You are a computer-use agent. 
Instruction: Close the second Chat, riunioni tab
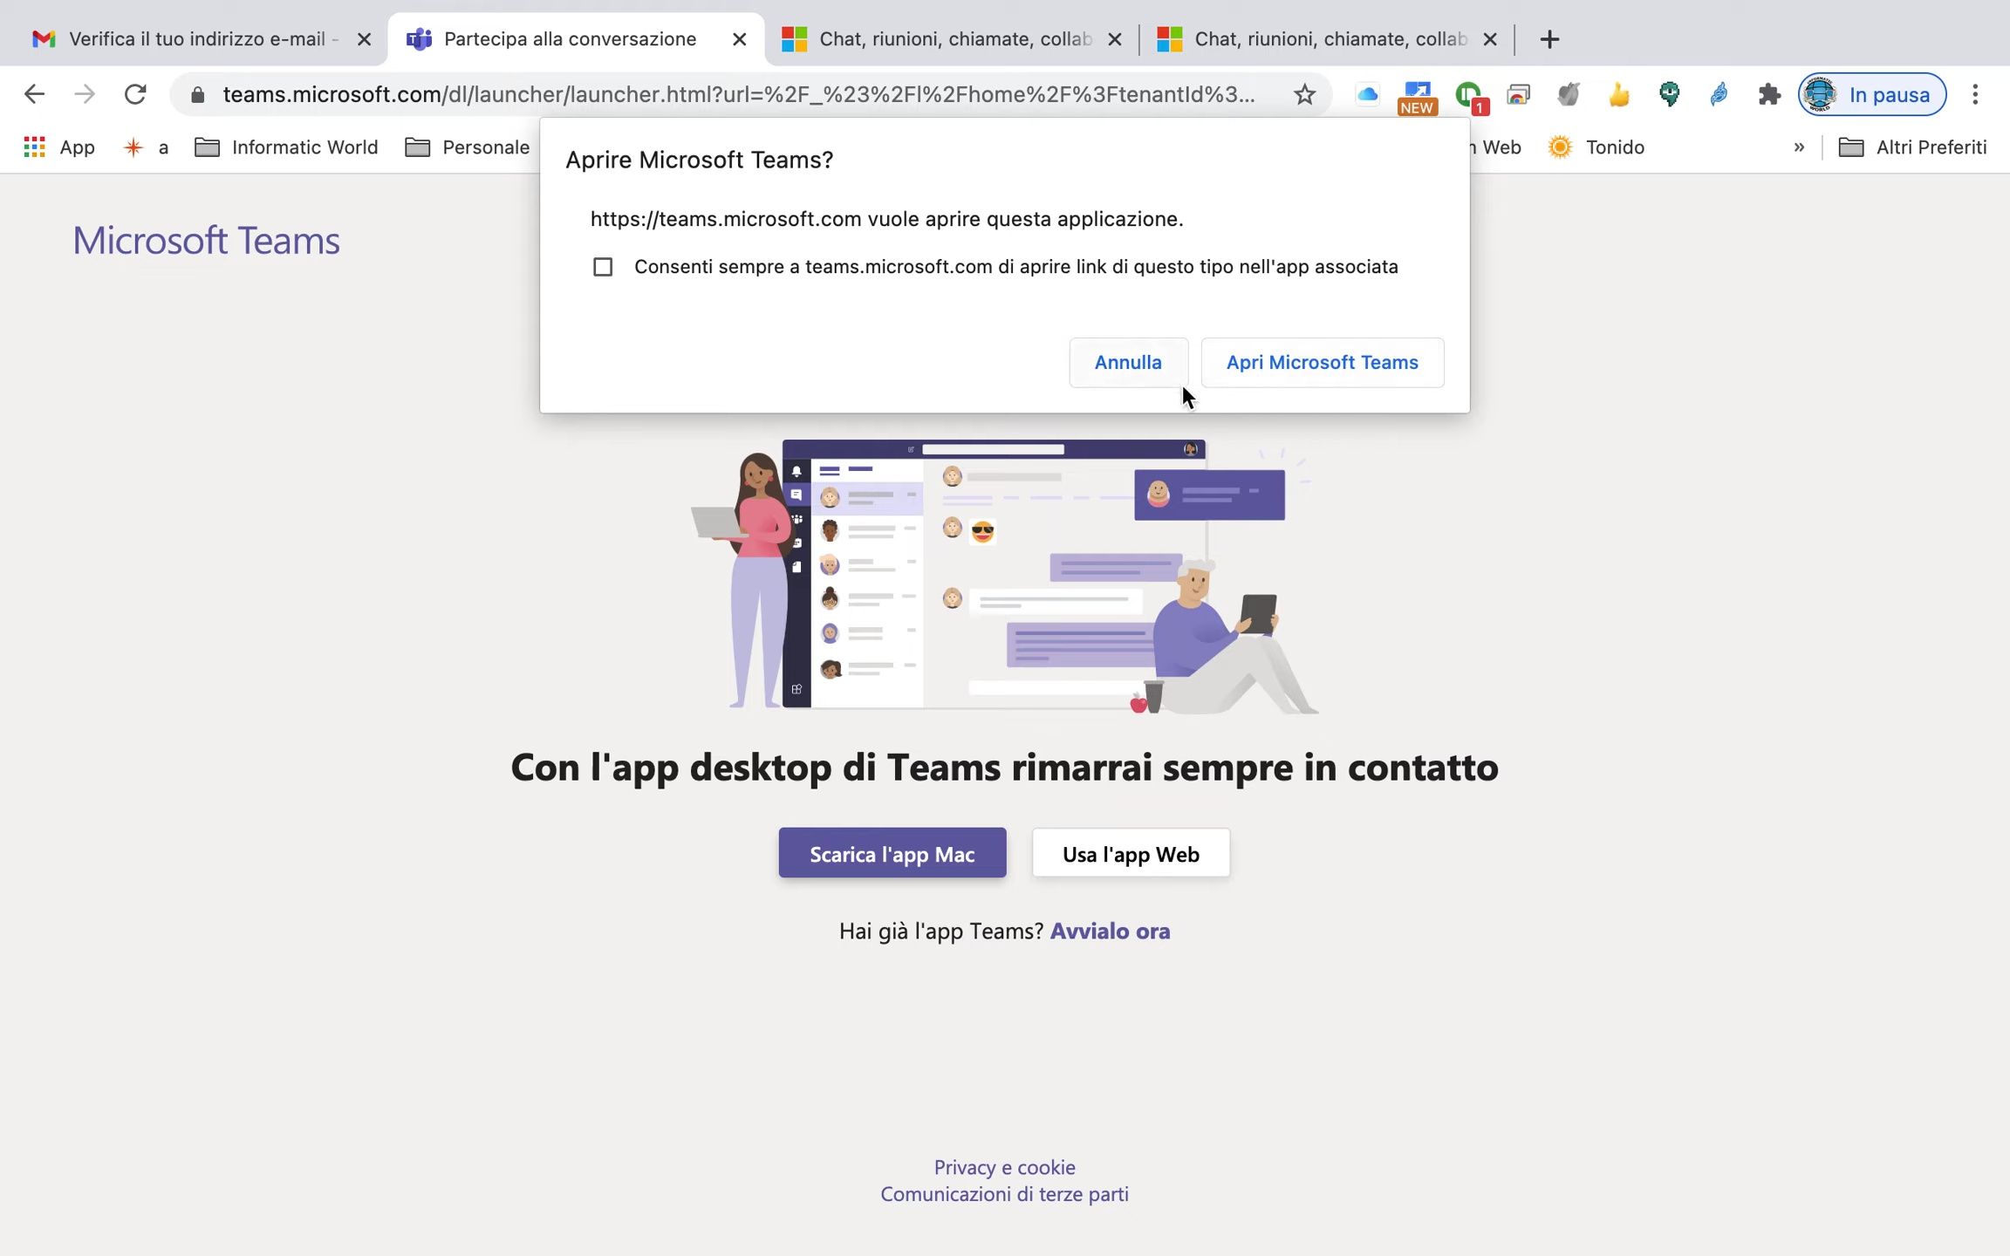tap(1490, 39)
